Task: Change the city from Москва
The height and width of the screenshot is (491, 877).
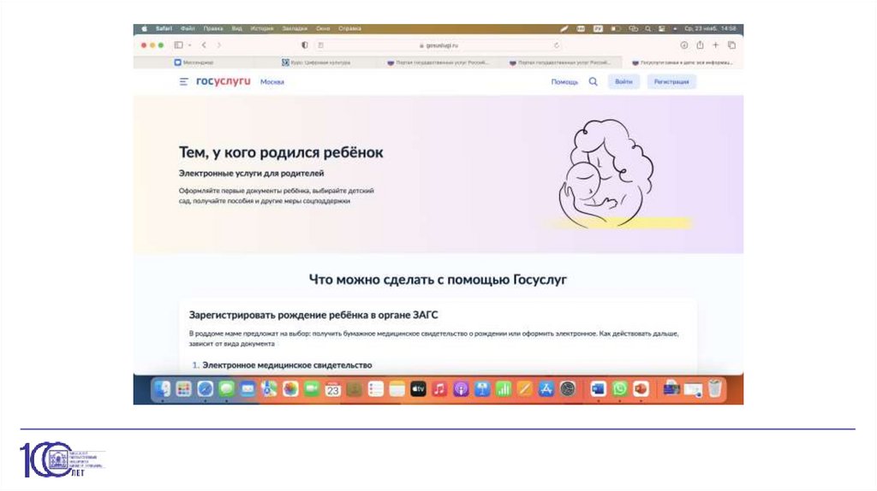Action: pos(272,82)
